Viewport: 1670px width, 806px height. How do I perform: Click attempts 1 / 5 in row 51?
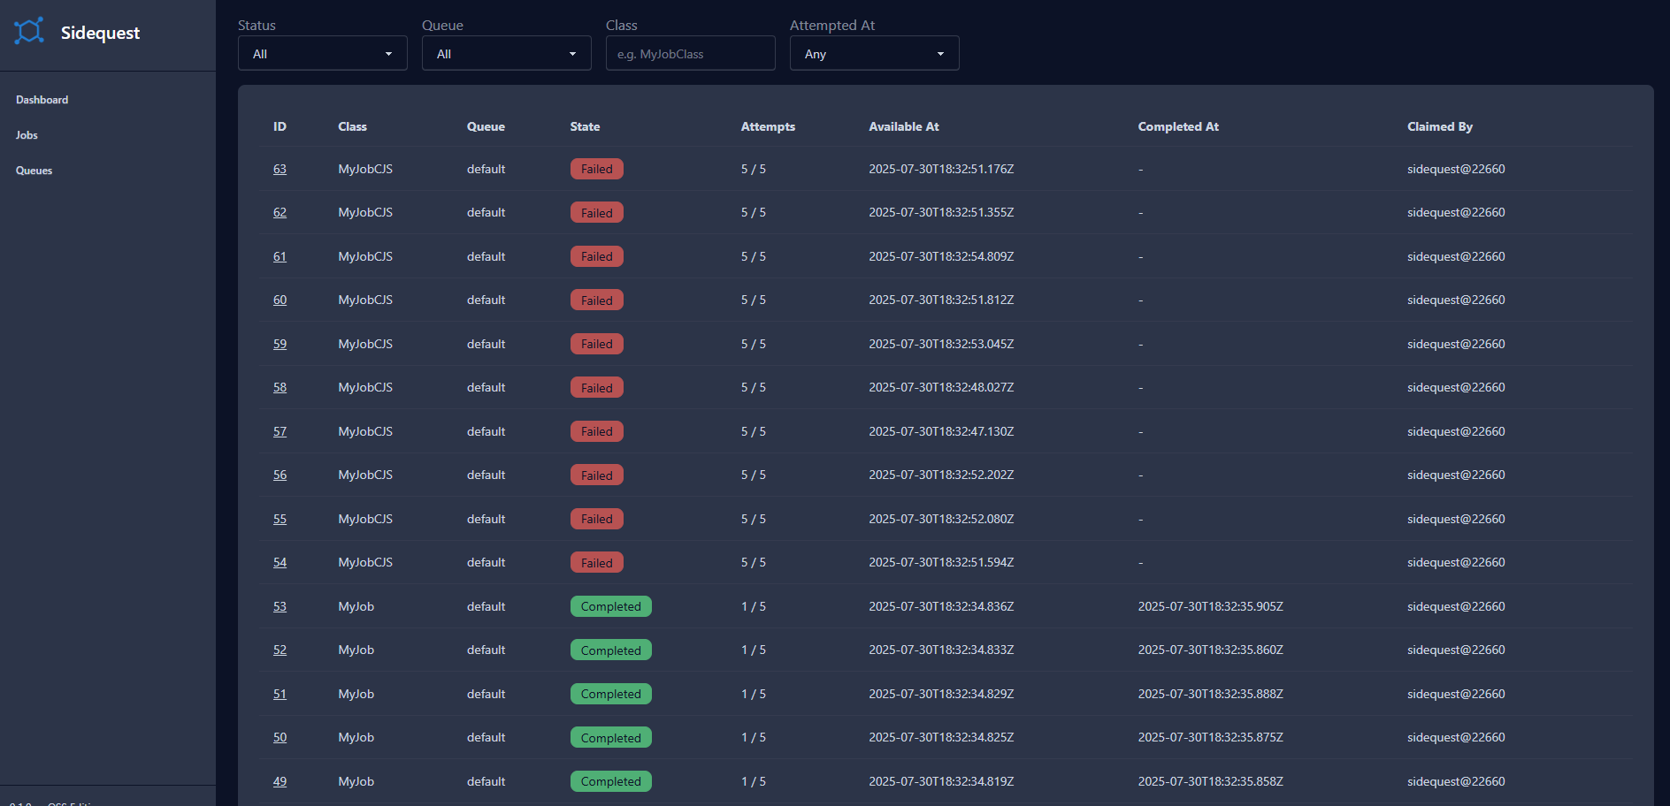(x=754, y=694)
